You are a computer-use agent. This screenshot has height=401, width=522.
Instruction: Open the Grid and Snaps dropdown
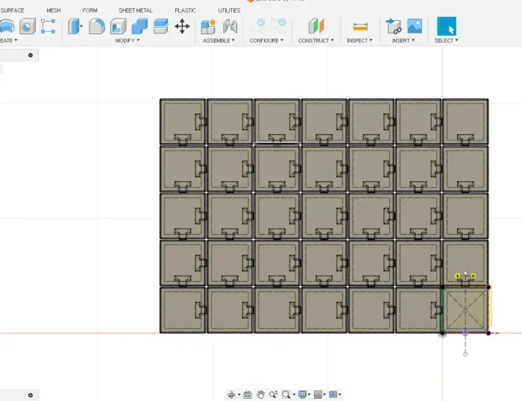[x=319, y=394]
